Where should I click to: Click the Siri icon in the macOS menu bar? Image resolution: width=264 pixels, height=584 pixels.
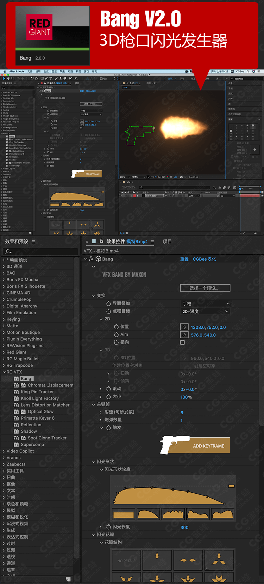tap(253, 71)
